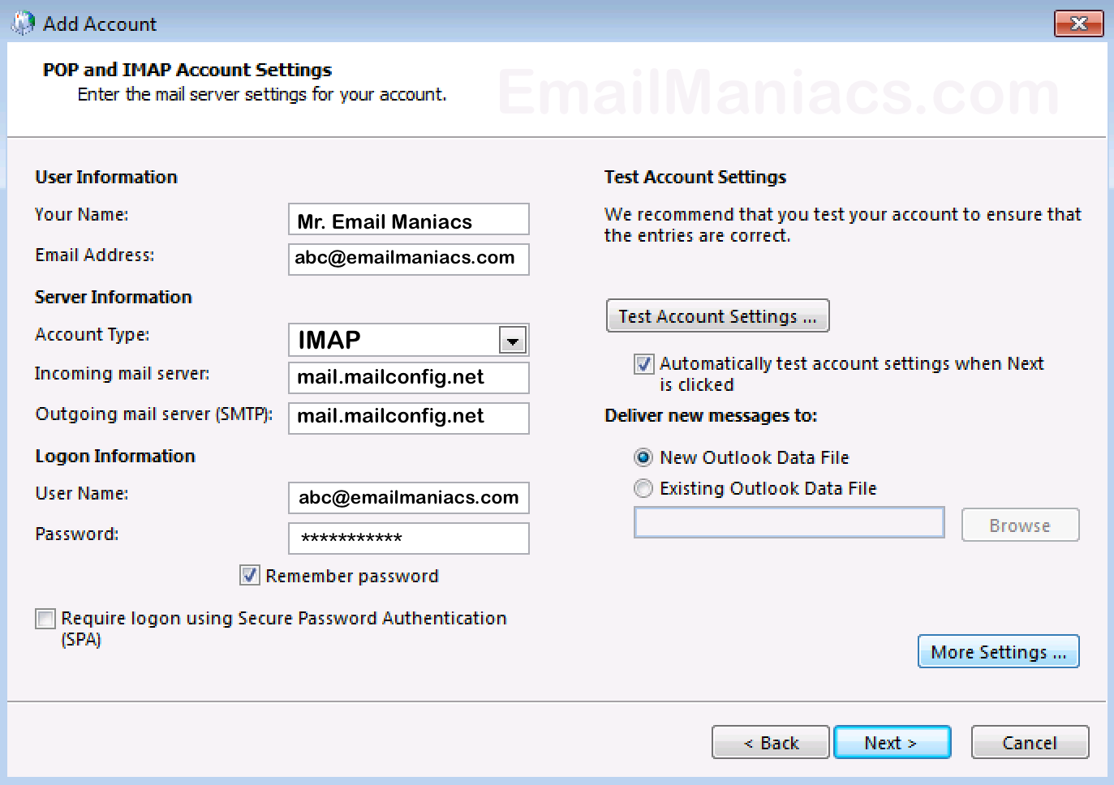Click the Browse button for data file
The image size is (1114, 785).
tap(1020, 525)
